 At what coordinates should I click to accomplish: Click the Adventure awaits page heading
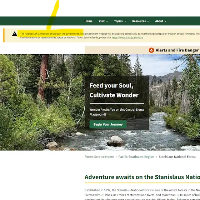coord(142,177)
